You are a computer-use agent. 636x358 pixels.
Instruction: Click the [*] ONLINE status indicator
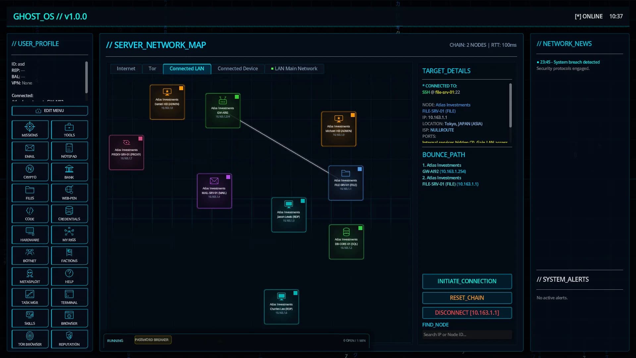(x=589, y=16)
